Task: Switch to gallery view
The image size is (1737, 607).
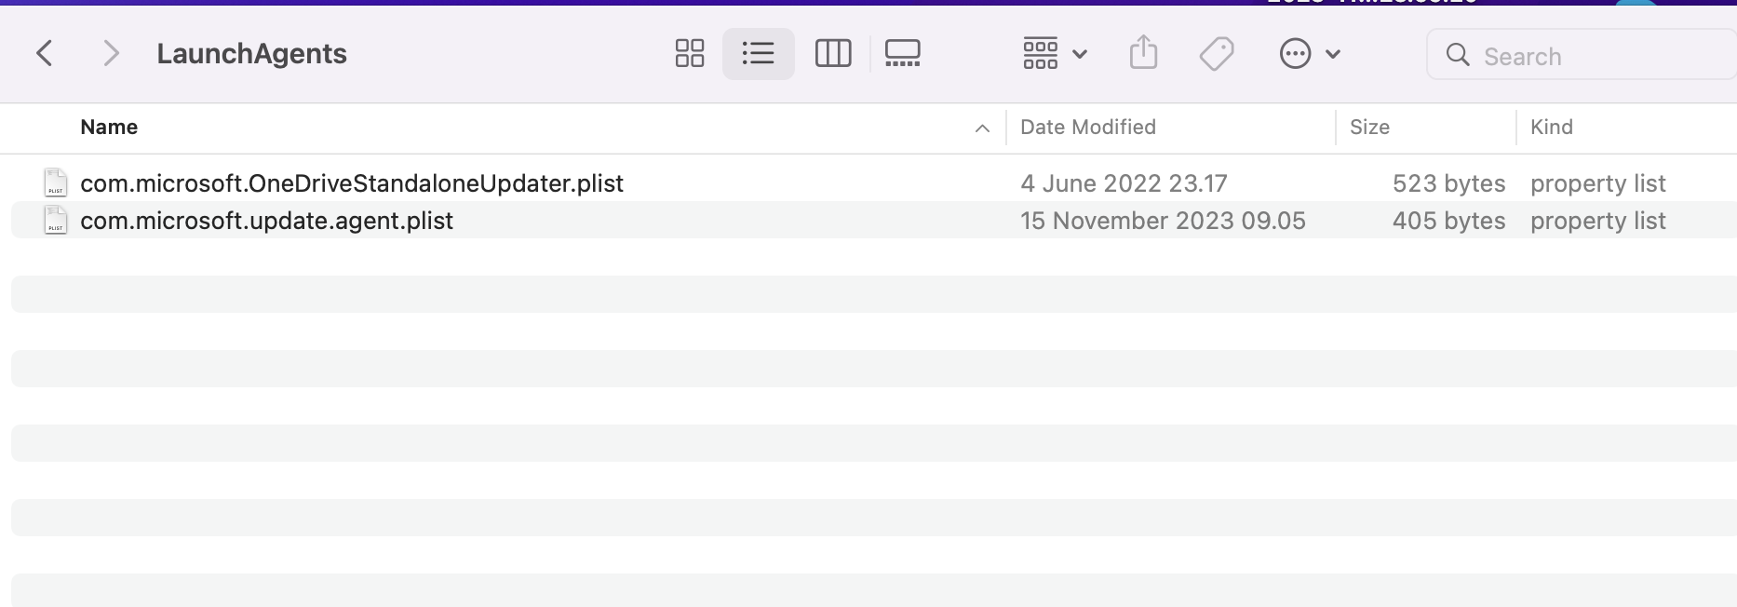Action: 902,53
